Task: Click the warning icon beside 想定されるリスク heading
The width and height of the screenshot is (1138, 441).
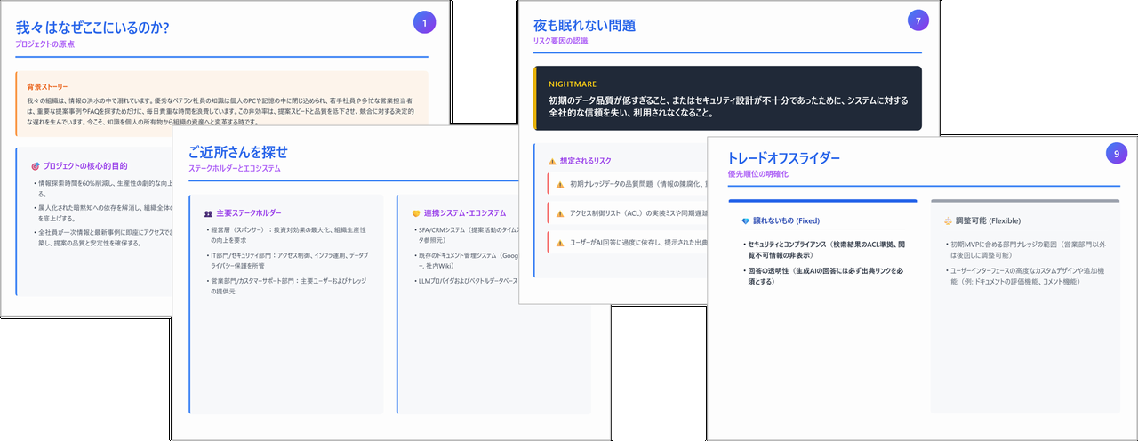Action: 552,161
